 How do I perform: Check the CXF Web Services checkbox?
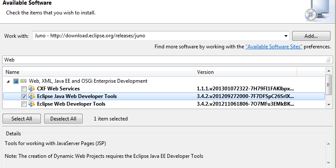(24, 89)
